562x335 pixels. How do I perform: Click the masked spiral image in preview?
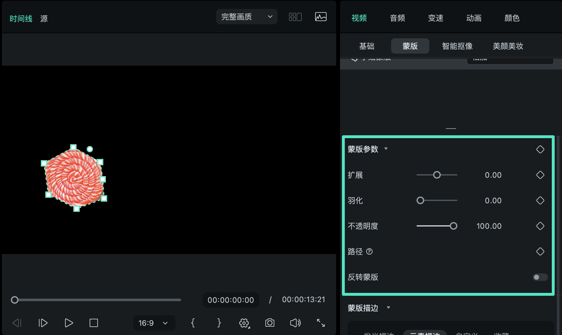tap(74, 178)
